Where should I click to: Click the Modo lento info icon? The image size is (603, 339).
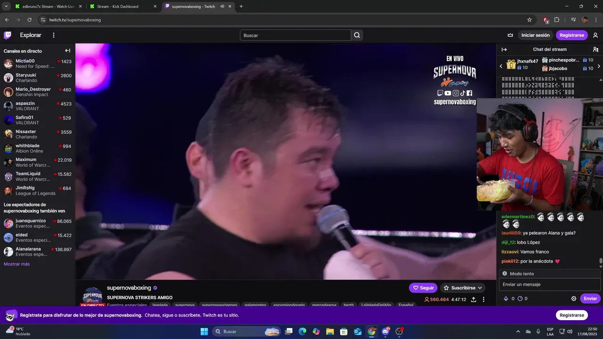point(505,274)
